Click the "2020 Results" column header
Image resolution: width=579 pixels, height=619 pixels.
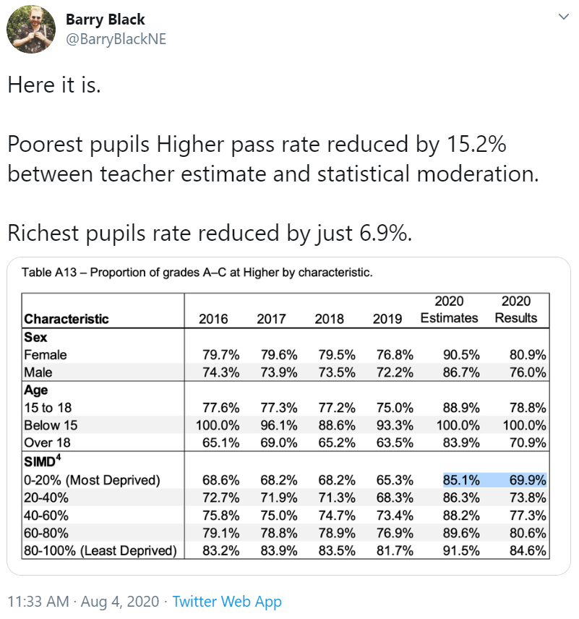click(516, 309)
